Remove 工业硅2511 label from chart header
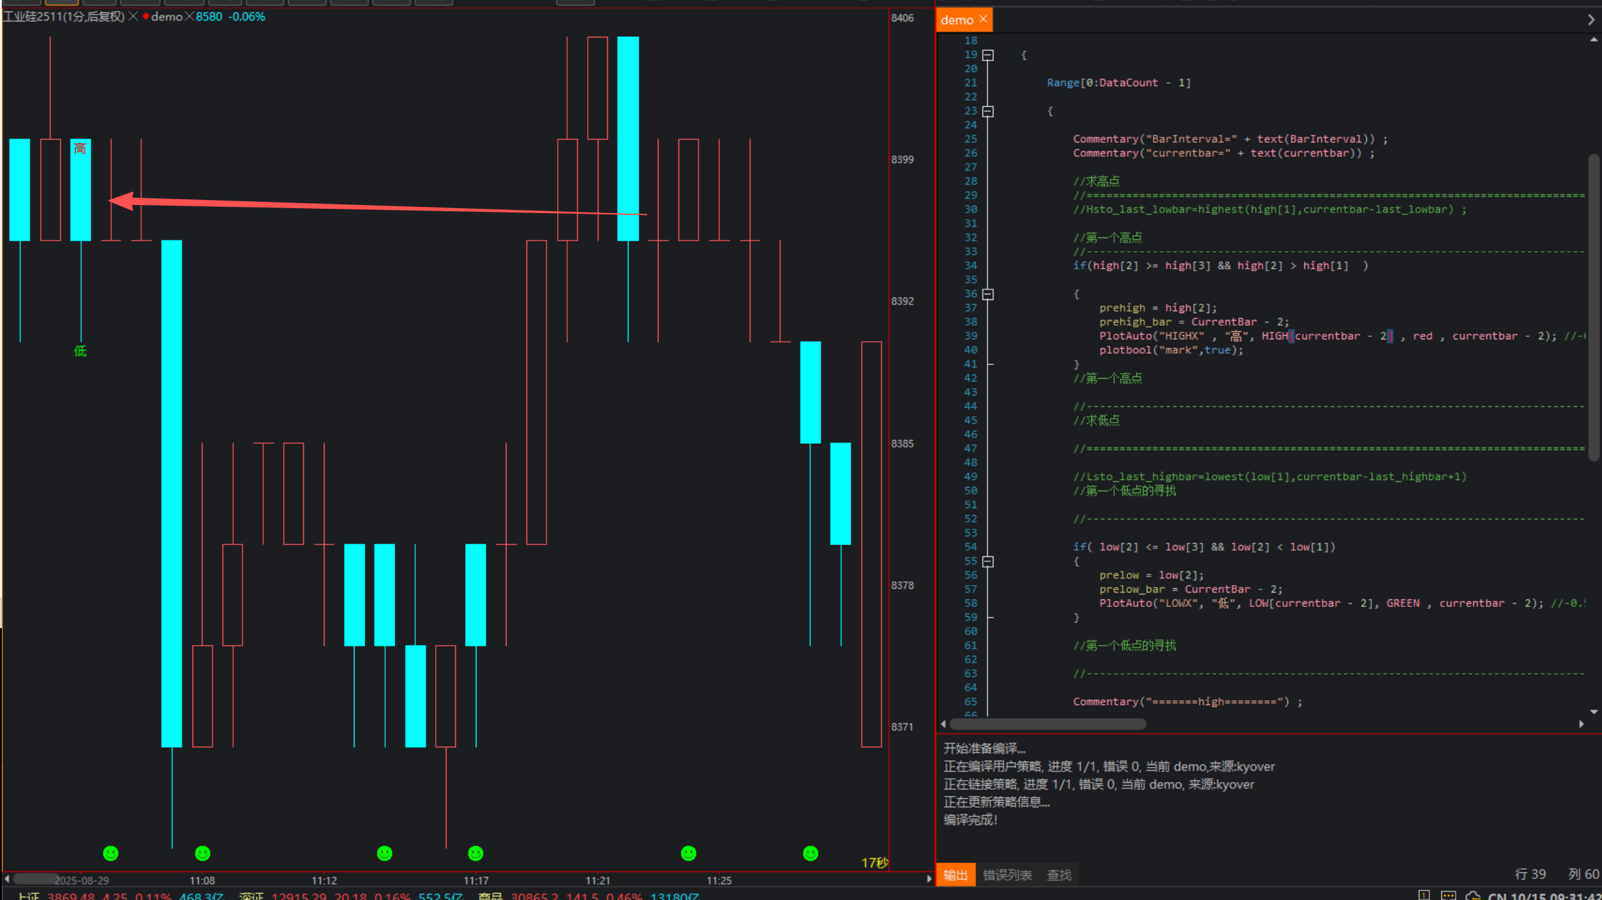The height and width of the screenshot is (900, 1602). pyautogui.click(x=133, y=17)
